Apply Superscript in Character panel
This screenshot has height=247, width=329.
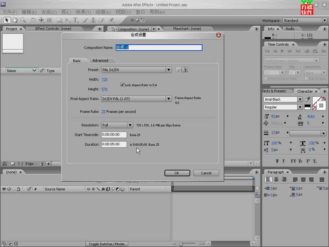pos(308,161)
